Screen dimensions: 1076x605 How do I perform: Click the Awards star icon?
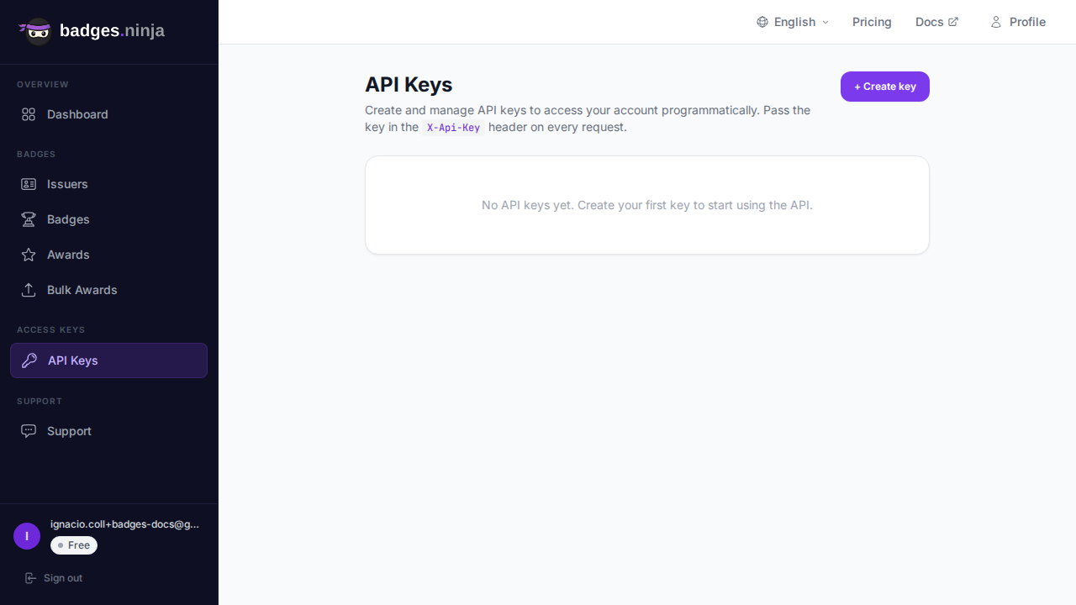pos(29,255)
